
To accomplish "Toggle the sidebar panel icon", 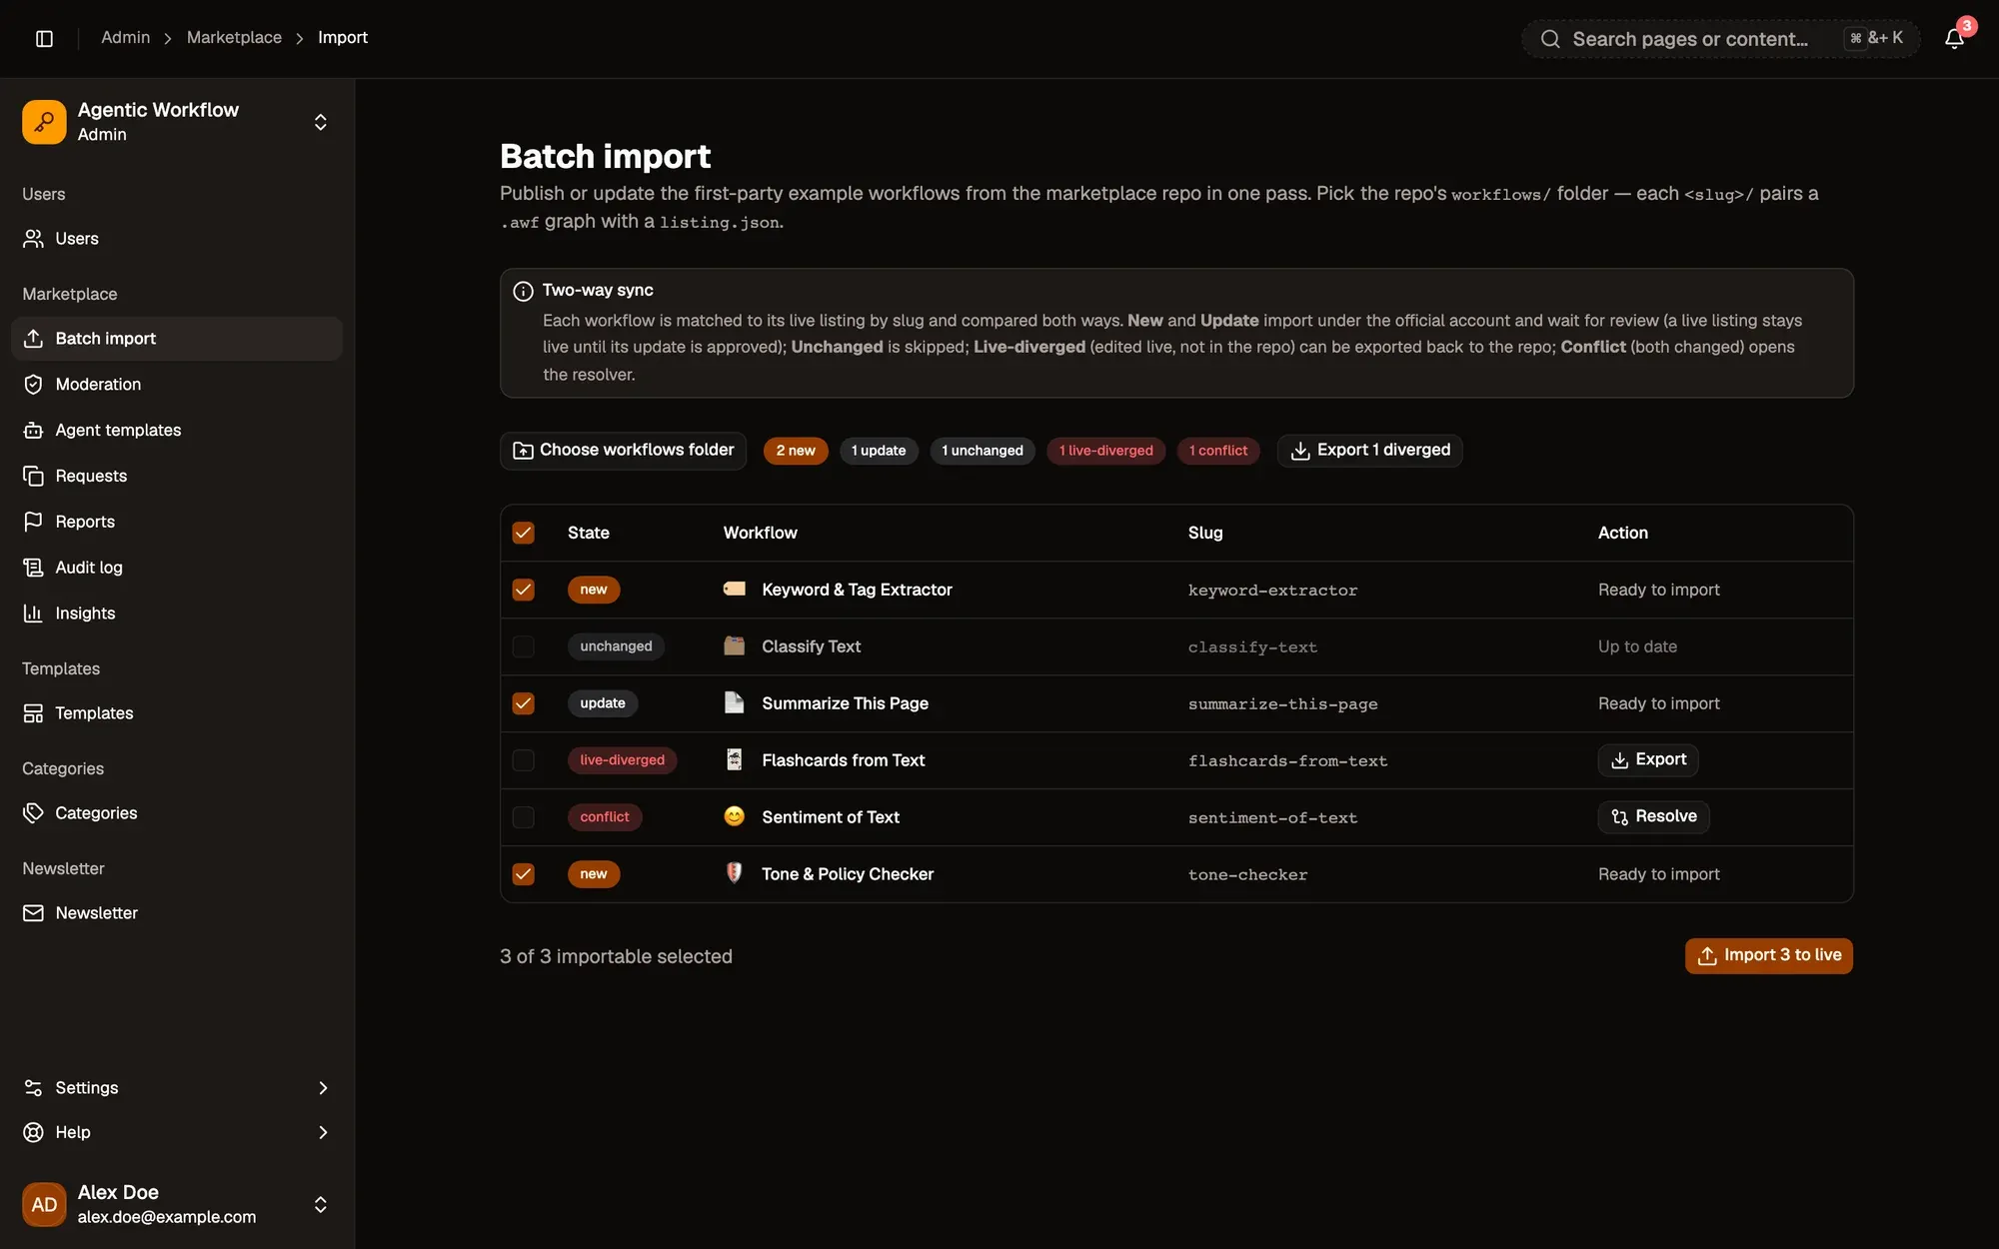I will pyautogui.click(x=44, y=38).
